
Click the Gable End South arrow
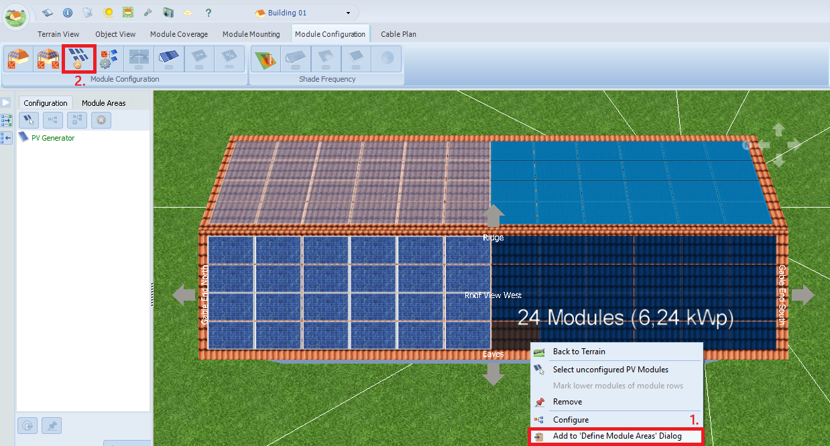point(803,295)
